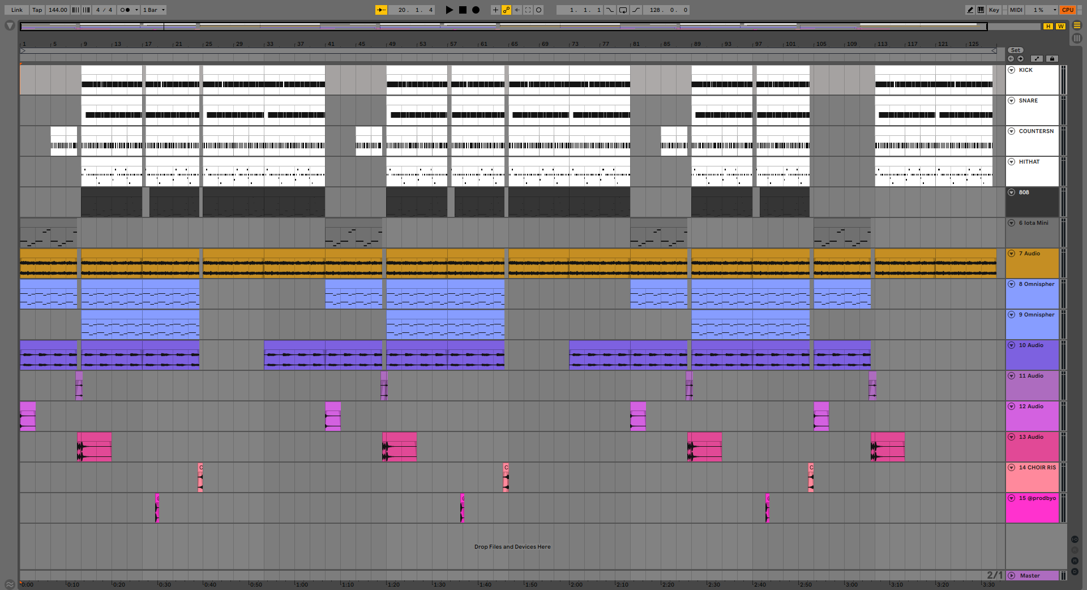Unfold the 14 CHOIR RIS track
The image size is (1087, 590).
(1012, 468)
